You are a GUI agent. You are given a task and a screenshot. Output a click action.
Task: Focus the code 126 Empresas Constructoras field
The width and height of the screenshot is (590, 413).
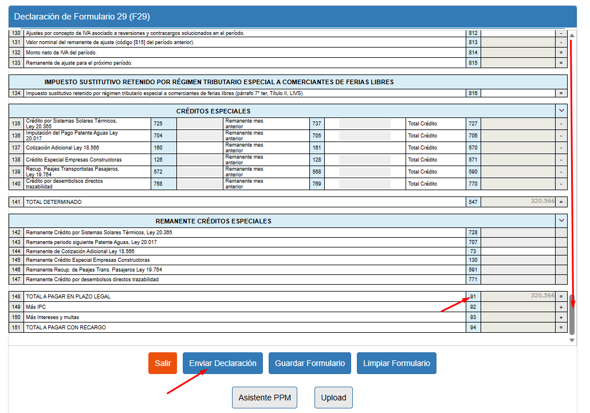(200, 159)
